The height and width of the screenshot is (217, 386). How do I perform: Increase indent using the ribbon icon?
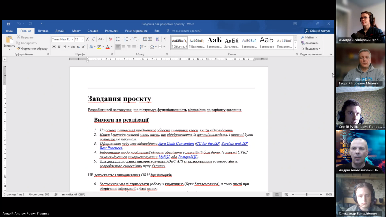click(150, 39)
